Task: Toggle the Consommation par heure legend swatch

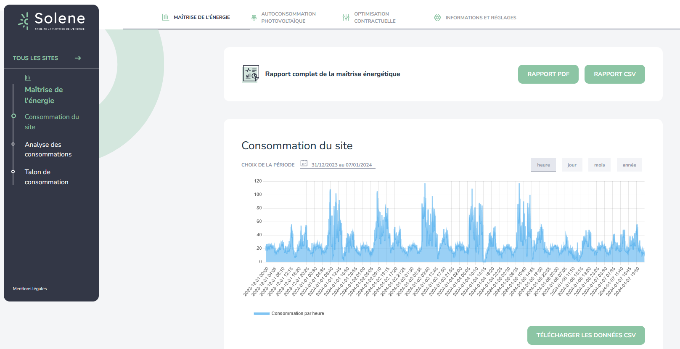Action: (x=262, y=314)
